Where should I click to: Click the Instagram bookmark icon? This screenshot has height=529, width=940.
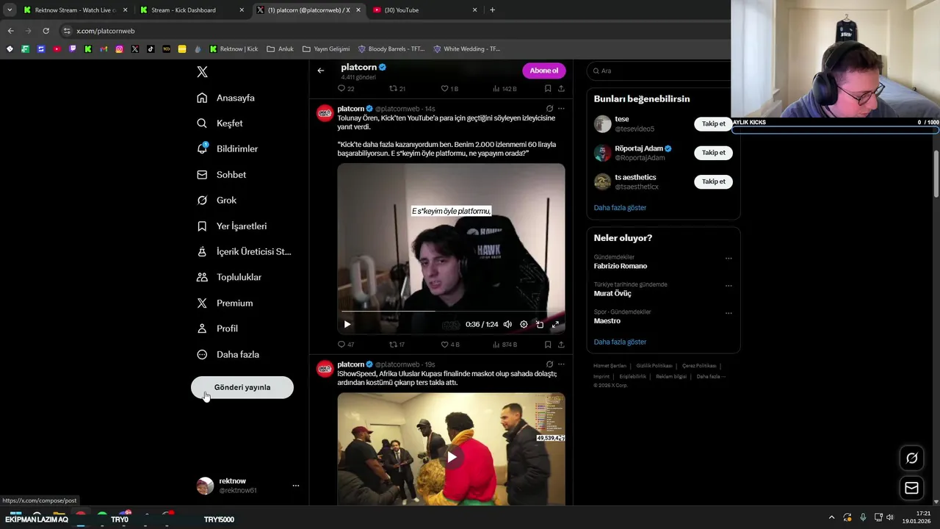tap(119, 49)
